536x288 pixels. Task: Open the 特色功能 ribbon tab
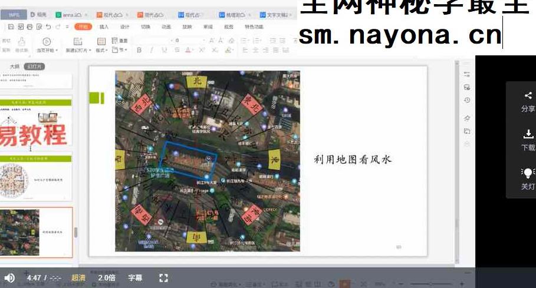click(254, 27)
